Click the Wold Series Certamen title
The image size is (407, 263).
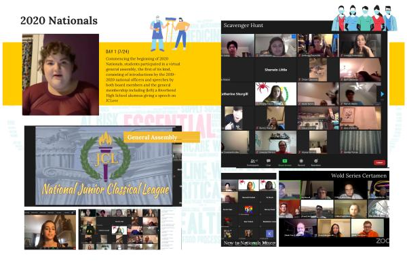(x=359, y=176)
